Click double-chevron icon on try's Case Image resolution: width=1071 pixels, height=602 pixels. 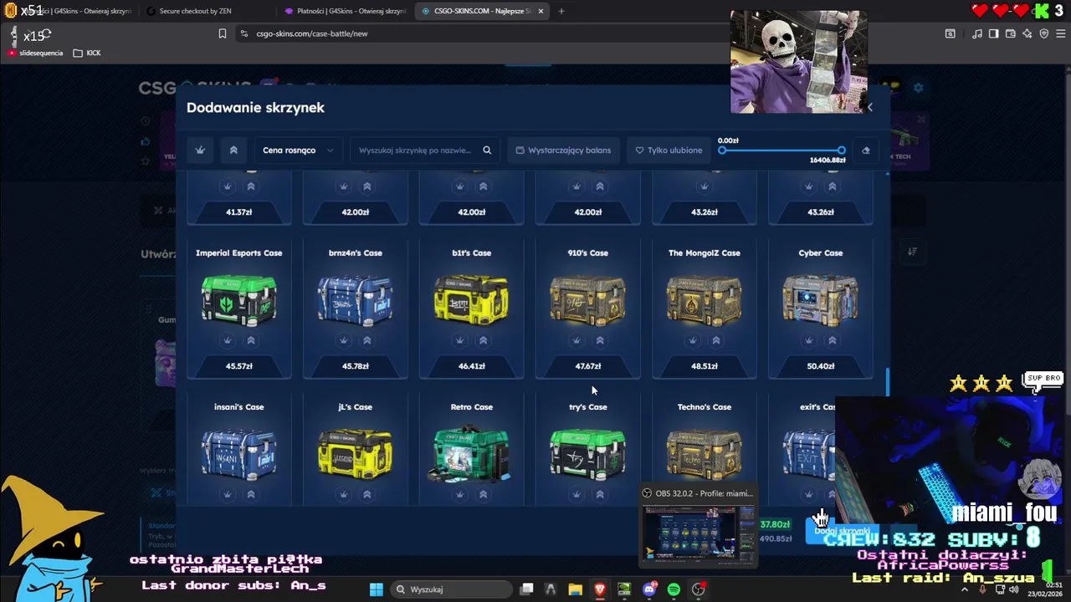[599, 494]
